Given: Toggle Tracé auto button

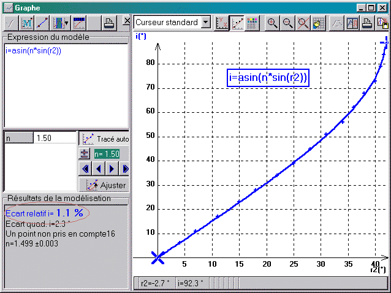Looking at the screenshot, I should [x=105, y=139].
